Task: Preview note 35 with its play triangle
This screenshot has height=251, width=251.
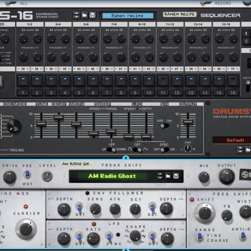Action: (x=19, y=69)
